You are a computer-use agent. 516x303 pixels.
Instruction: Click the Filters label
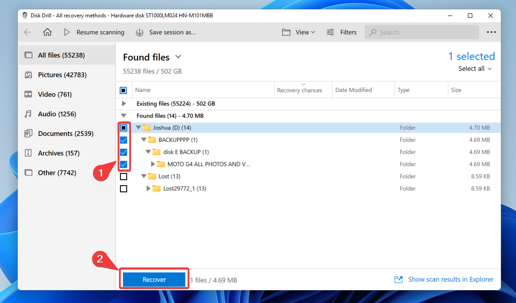[348, 32]
